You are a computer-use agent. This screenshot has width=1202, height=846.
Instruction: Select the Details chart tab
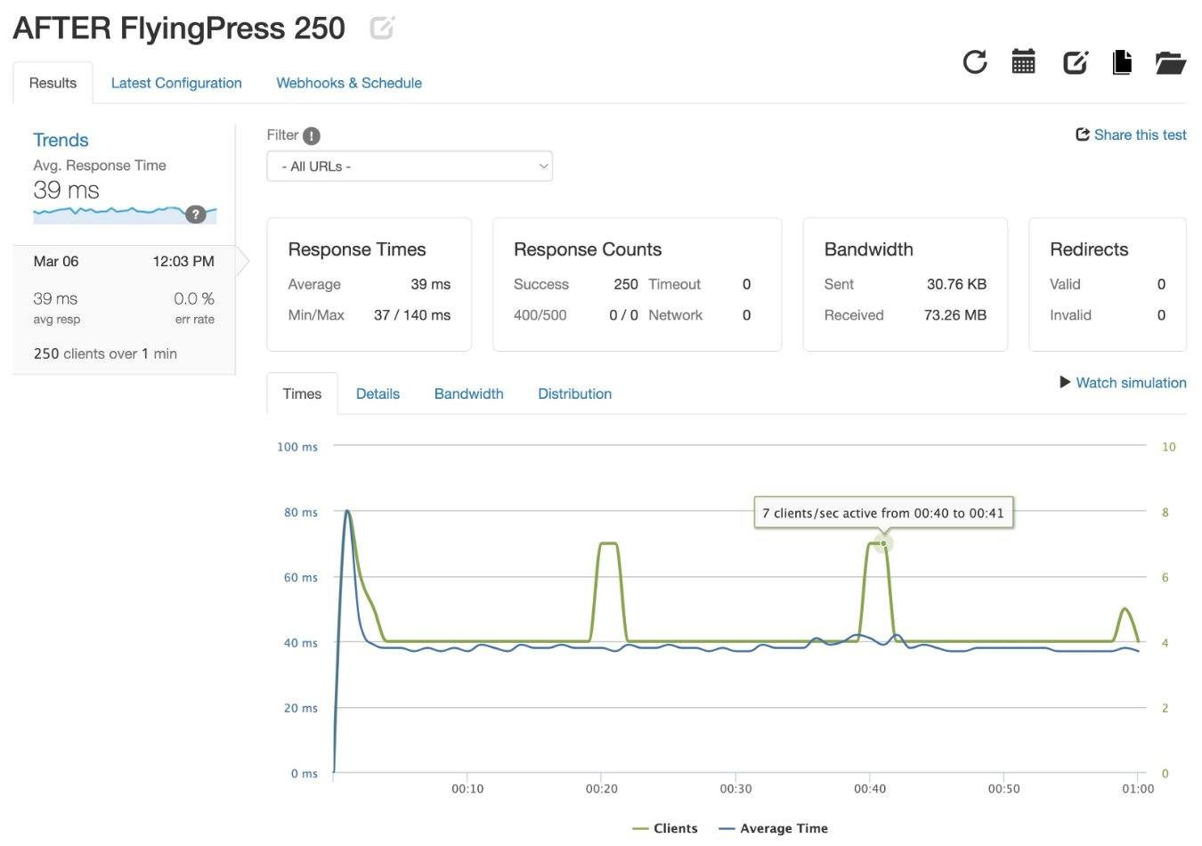(x=378, y=394)
